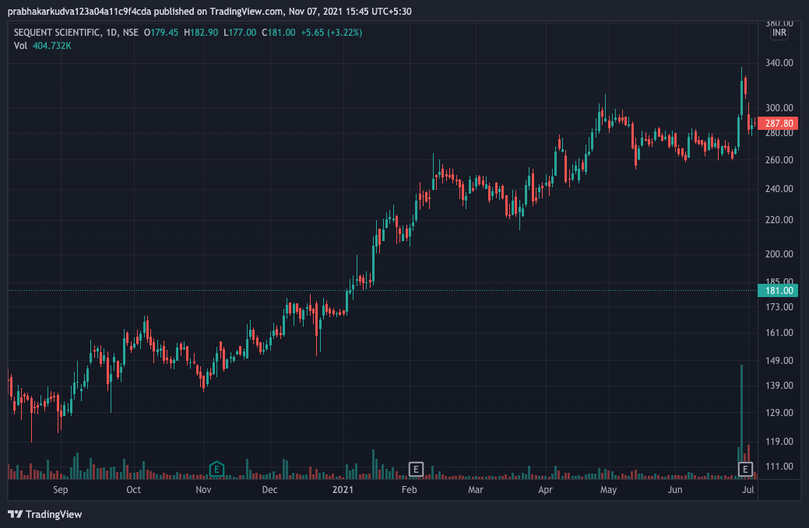
Task: Click the green earnings E marker near November
Action: (216, 469)
